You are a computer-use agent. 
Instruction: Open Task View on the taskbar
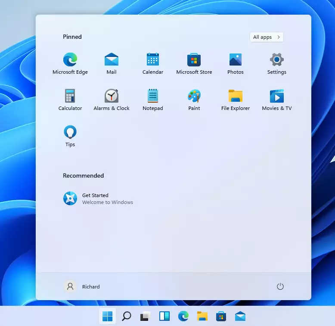pos(145,316)
